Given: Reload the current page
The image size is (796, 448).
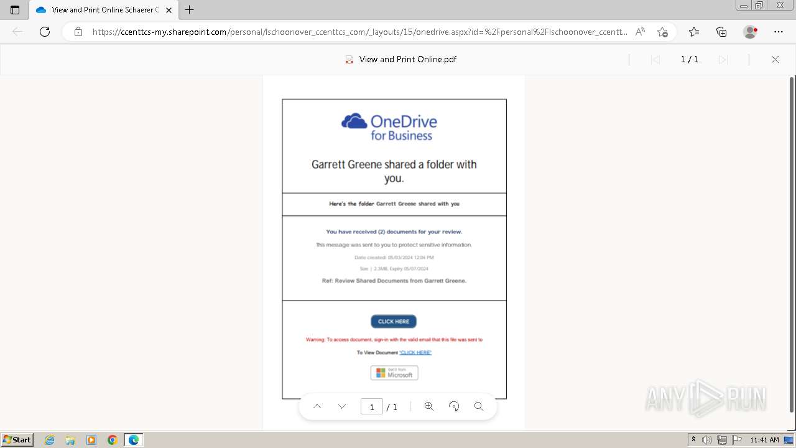Looking at the screenshot, I should (x=45, y=32).
